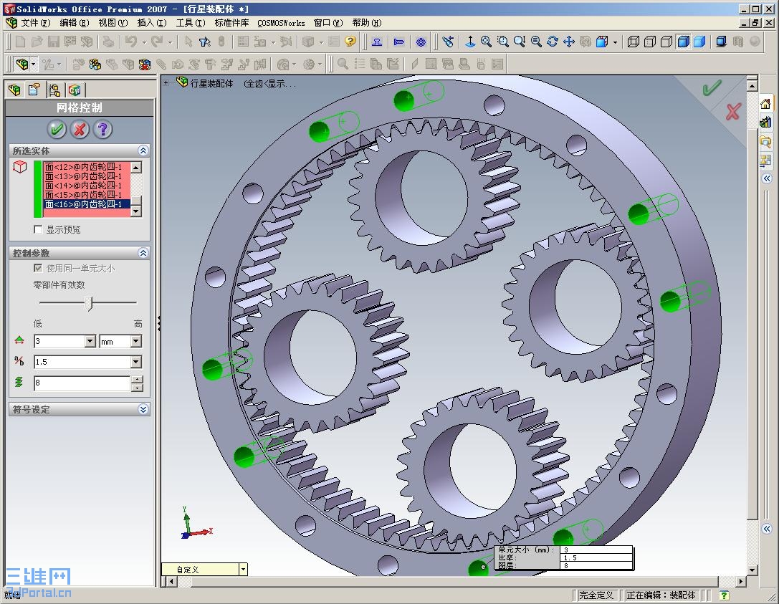Switch to Wireframe display style
The width and height of the screenshot is (779, 604).
click(634, 42)
